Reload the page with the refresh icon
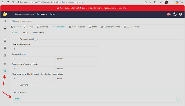Image resolution: width=185 pixels, height=106 pixels. click(8, 2)
